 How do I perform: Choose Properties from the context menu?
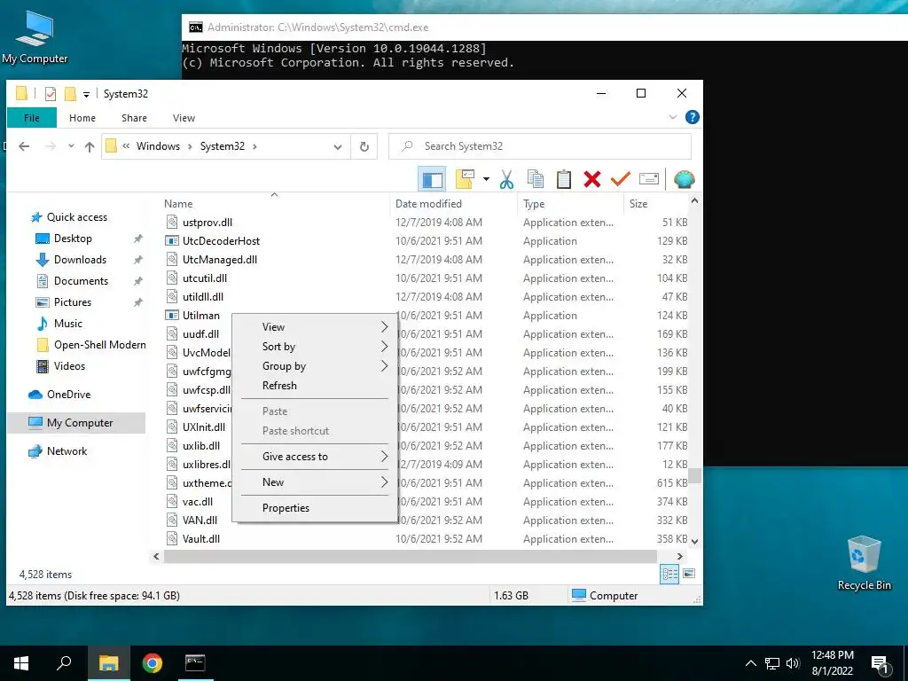(315, 508)
